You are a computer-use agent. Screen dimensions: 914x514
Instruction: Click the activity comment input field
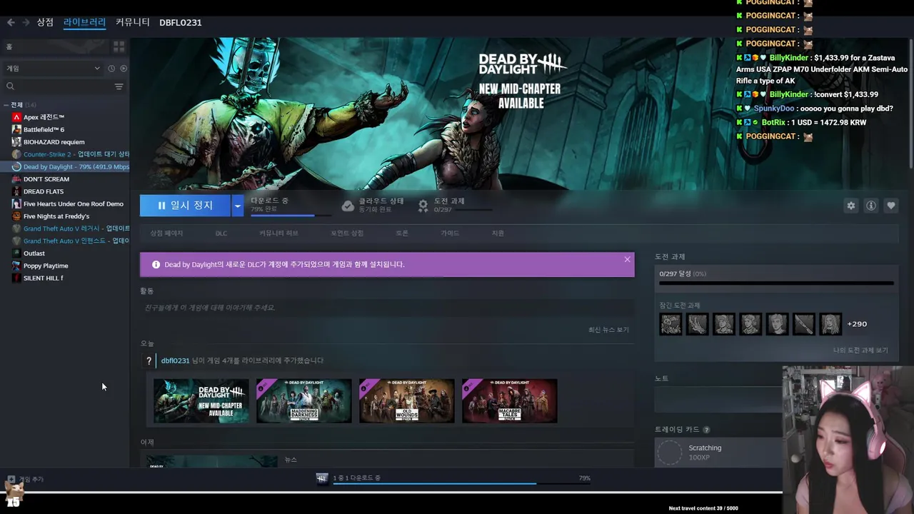coord(387,308)
